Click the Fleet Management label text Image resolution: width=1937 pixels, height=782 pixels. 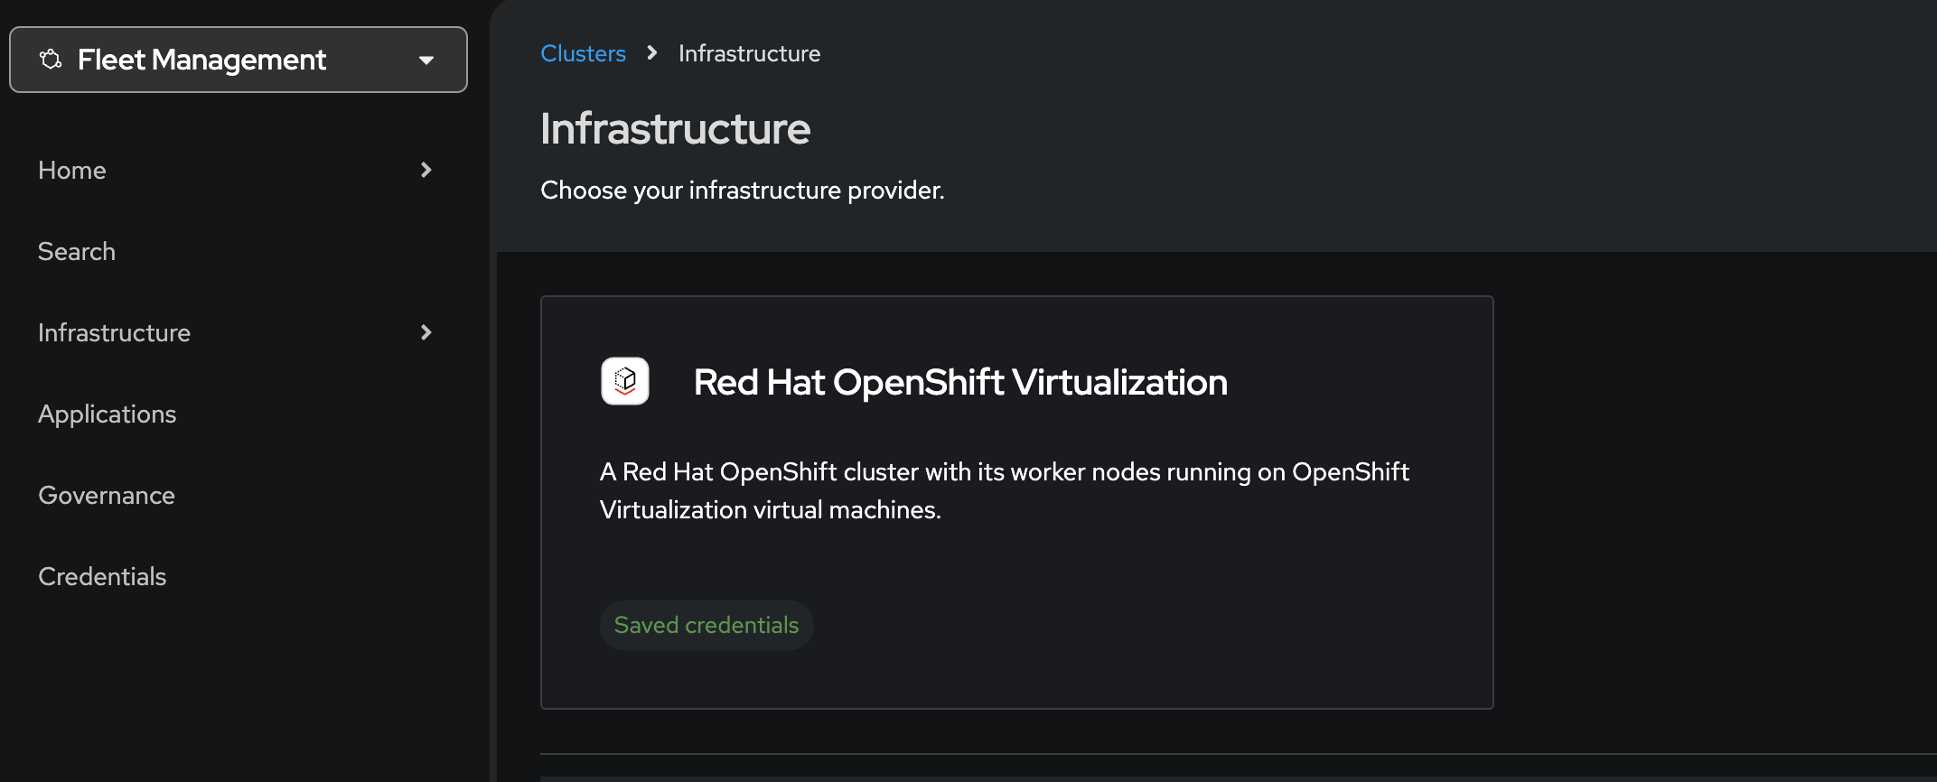(x=201, y=60)
